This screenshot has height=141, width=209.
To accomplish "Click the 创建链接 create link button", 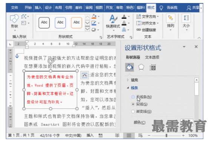I will point(146,30).
